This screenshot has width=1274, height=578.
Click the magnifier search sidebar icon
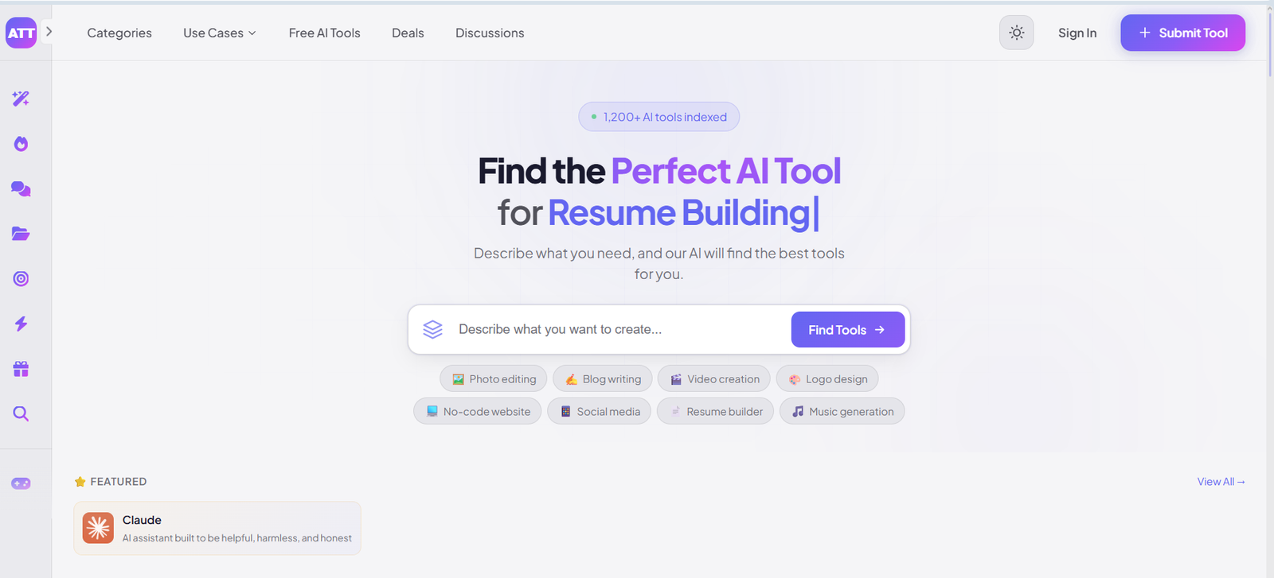pyautogui.click(x=21, y=414)
